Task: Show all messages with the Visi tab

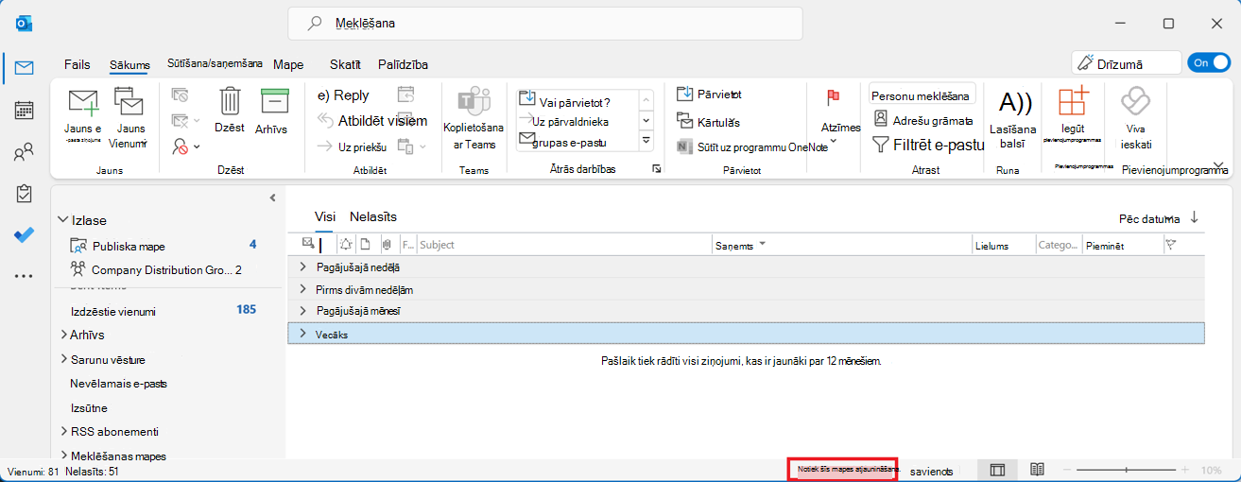Action: (x=324, y=216)
